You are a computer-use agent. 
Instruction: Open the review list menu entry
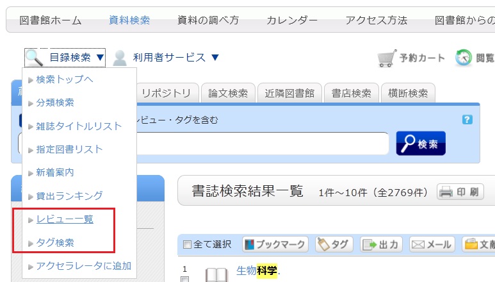pyautogui.click(x=65, y=219)
